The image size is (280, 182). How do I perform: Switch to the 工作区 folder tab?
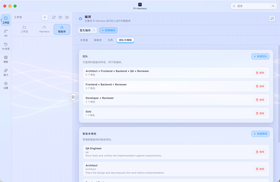[x=24, y=30]
